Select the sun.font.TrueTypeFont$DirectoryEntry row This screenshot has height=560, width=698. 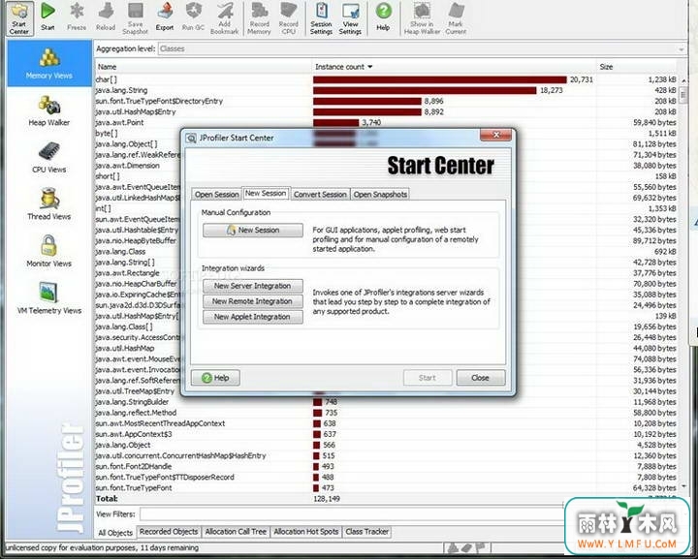pyautogui.click(x=386, y=101)
